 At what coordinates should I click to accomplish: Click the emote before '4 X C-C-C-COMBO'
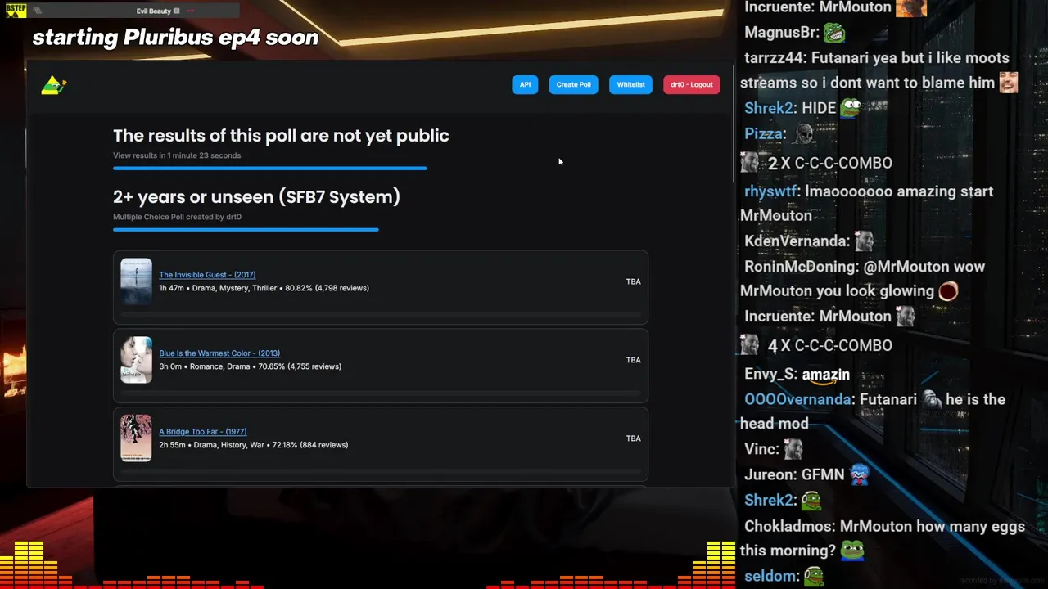(x=750, y=344)
